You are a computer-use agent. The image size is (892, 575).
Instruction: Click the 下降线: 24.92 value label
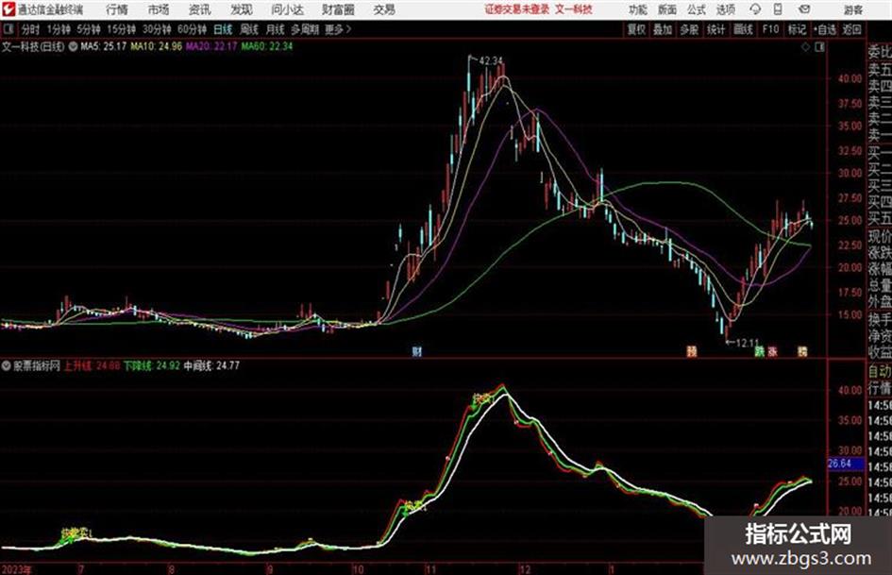click(151, 366)
